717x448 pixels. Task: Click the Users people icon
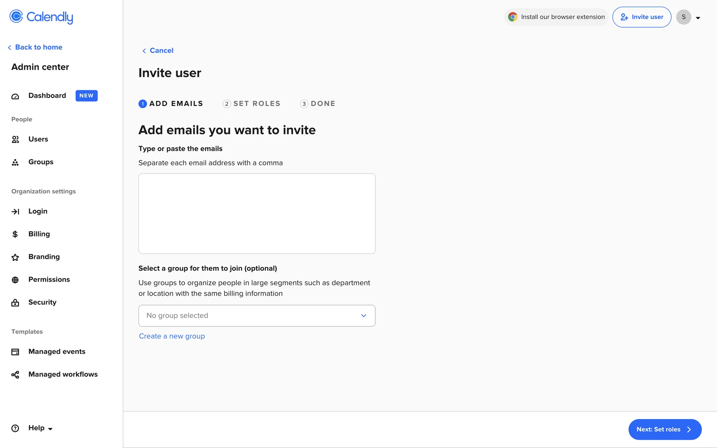[x=15, y=139]
